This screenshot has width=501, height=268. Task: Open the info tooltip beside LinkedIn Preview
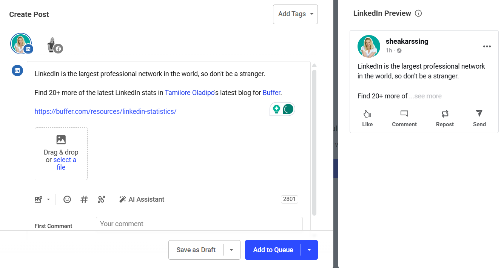coord(418,13)
